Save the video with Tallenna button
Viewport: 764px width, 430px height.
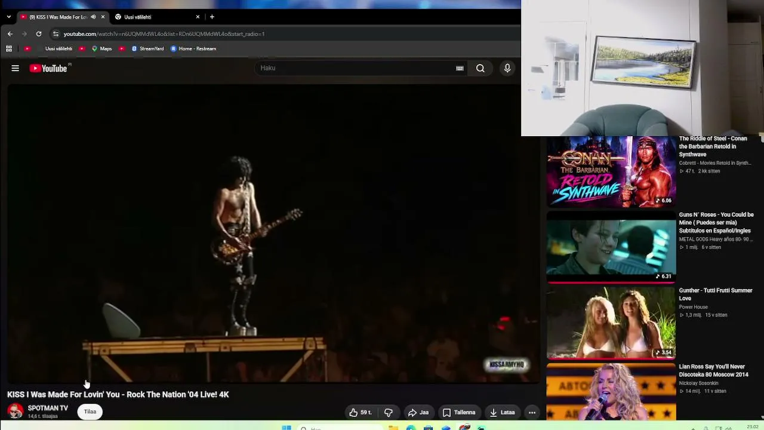[459, 412]
